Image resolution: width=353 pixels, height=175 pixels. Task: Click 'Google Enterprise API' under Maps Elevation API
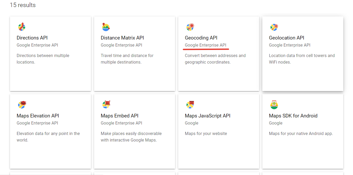pos(37,123)
